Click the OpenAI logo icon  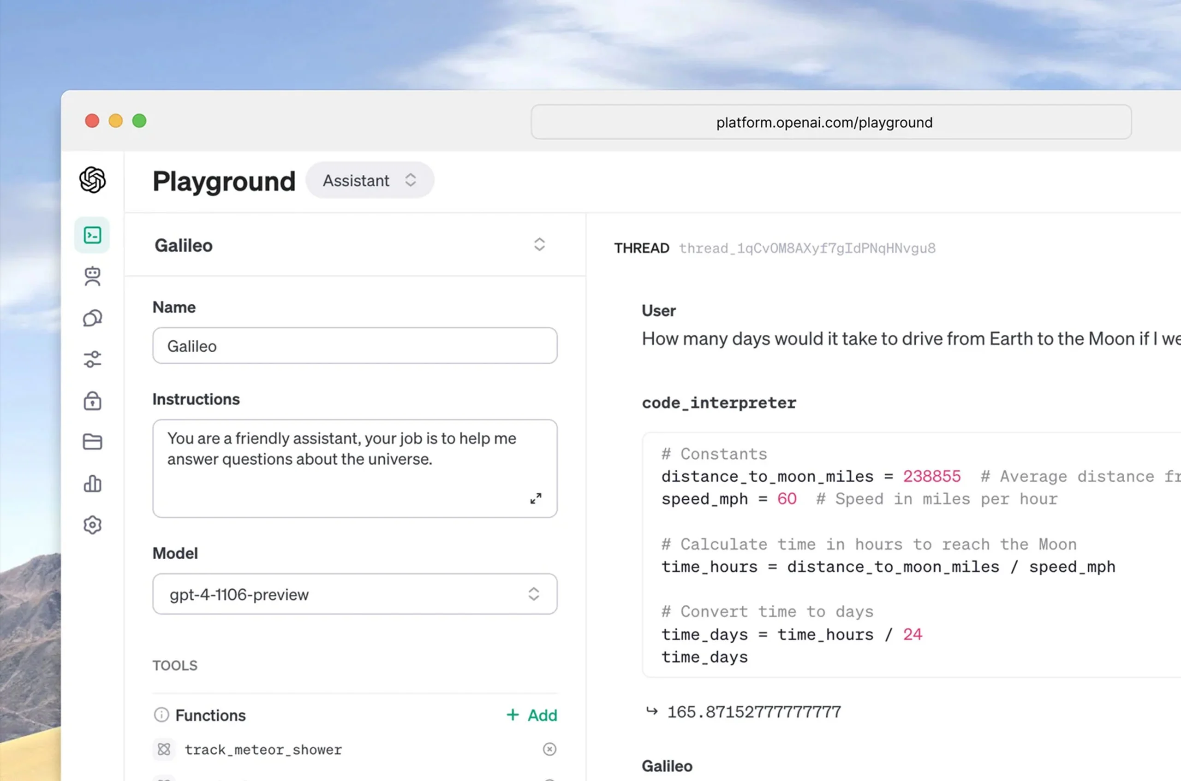pos(92,180)
